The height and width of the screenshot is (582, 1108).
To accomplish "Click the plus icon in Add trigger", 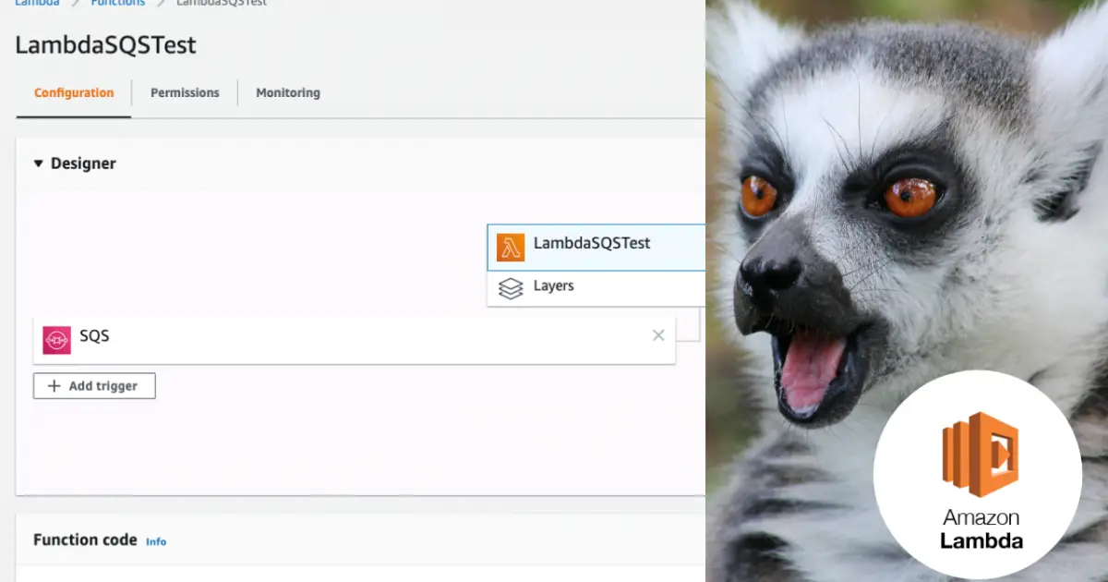I will click(x=54, y=386).
